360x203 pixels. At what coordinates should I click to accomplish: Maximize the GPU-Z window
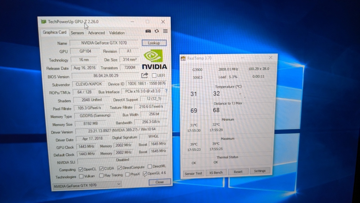click(147, 22)
